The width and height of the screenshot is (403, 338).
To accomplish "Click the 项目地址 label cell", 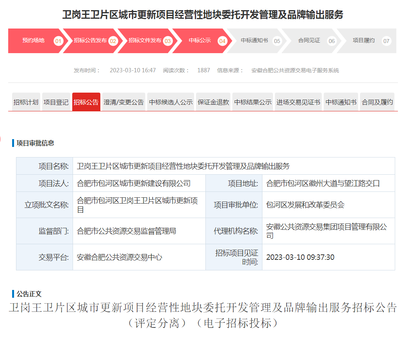I will pyautogui.click(x=234, y=183).
